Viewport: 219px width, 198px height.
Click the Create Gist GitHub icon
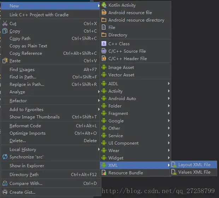tap(5, 192)
